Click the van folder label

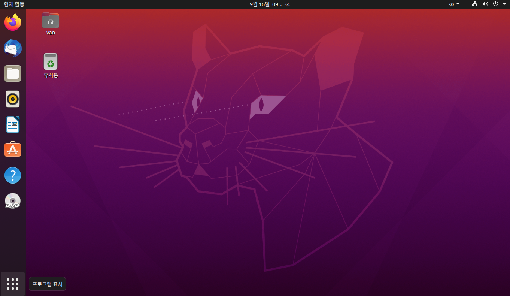(51, 33)
